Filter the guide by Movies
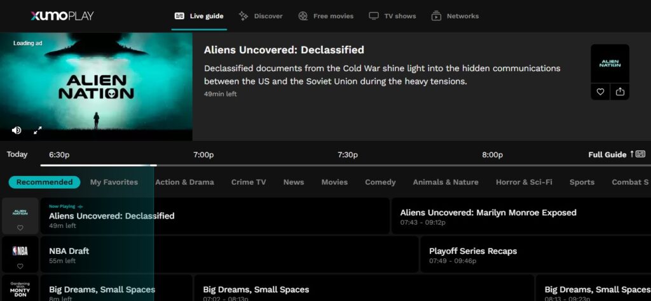Image resolution: width=651 pixels, height=301 pixels. pos(334,182)
